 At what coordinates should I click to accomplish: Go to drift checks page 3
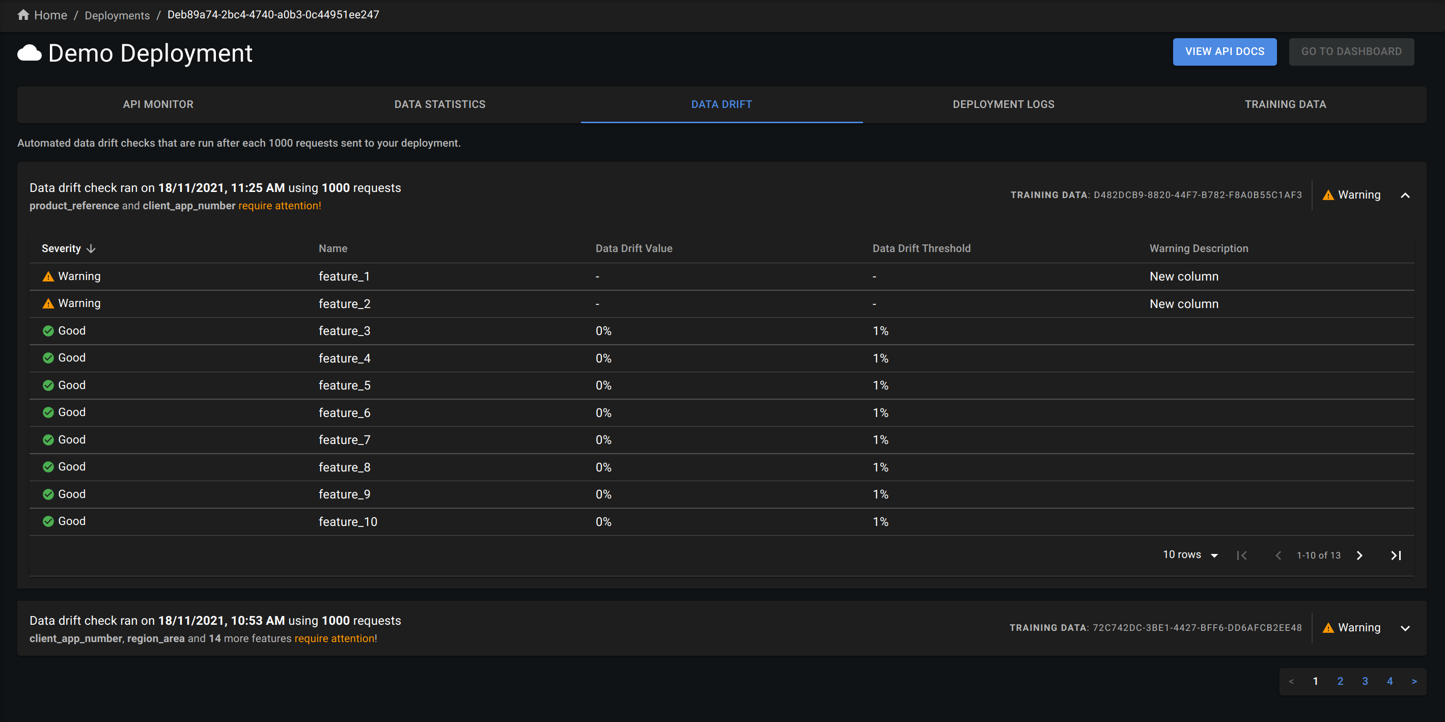click(x=1365, y=681)
